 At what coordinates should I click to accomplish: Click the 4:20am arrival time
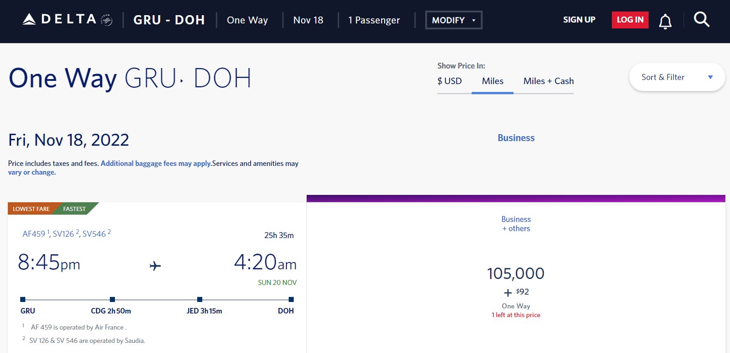(x=265, y=262)
